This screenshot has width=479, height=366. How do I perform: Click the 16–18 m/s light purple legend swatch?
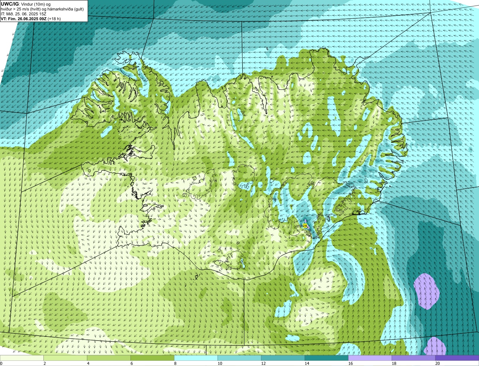pyautogui.click(x=370, y=358)
